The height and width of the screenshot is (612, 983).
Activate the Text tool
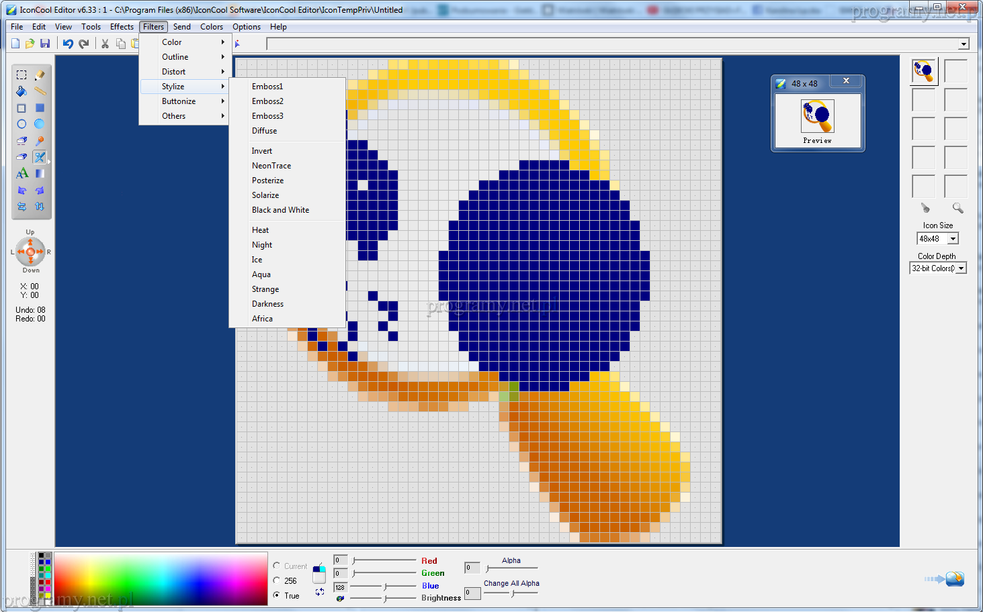pyautogui.click(x=22, y=173)
